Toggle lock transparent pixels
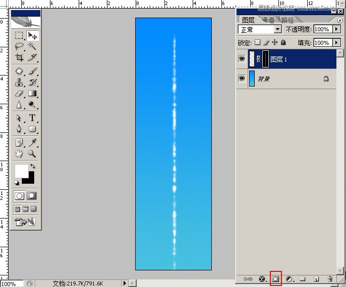346x287 pixels. tap(257, 42)
